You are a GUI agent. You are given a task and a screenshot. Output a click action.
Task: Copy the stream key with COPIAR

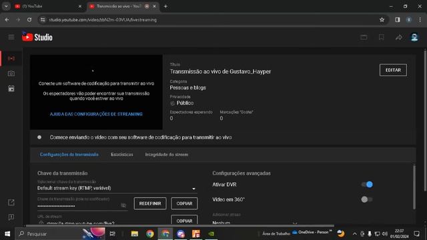pos(184,203)
